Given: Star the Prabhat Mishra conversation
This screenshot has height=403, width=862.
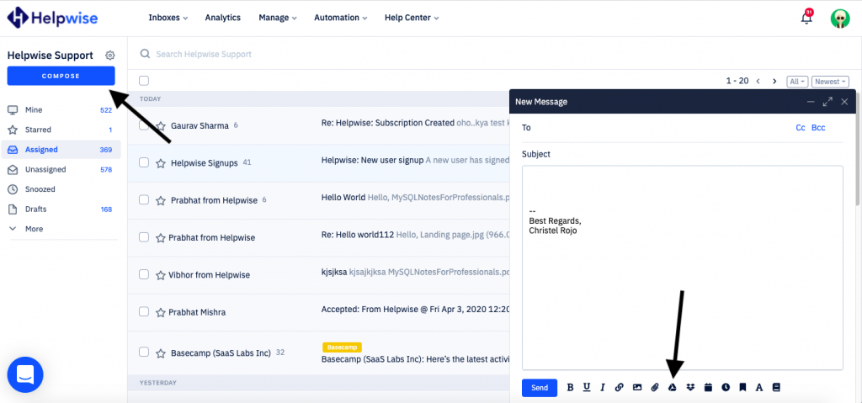Looking at the screenshot, I should (161, 312).
